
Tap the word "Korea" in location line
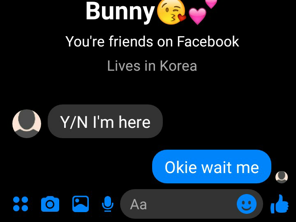point(178,66)
